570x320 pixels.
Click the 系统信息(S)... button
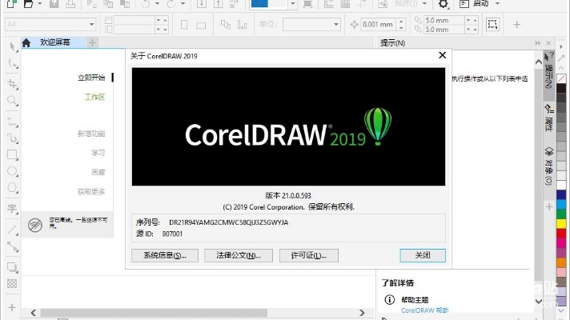click(164, 255)
